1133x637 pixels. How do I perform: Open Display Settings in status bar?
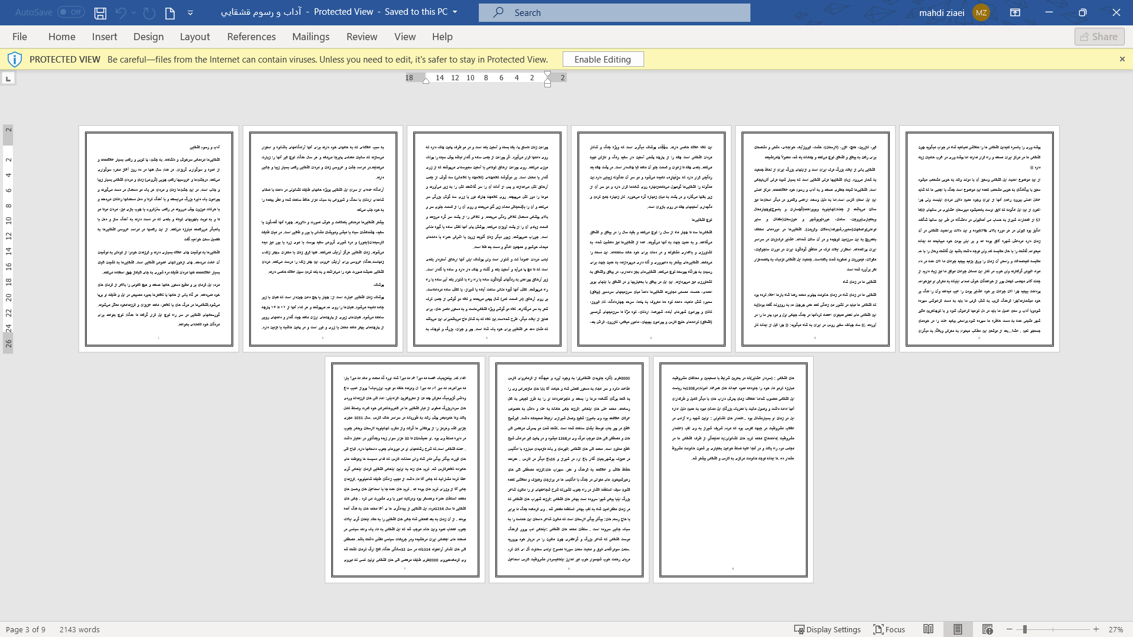click(827, 629)
